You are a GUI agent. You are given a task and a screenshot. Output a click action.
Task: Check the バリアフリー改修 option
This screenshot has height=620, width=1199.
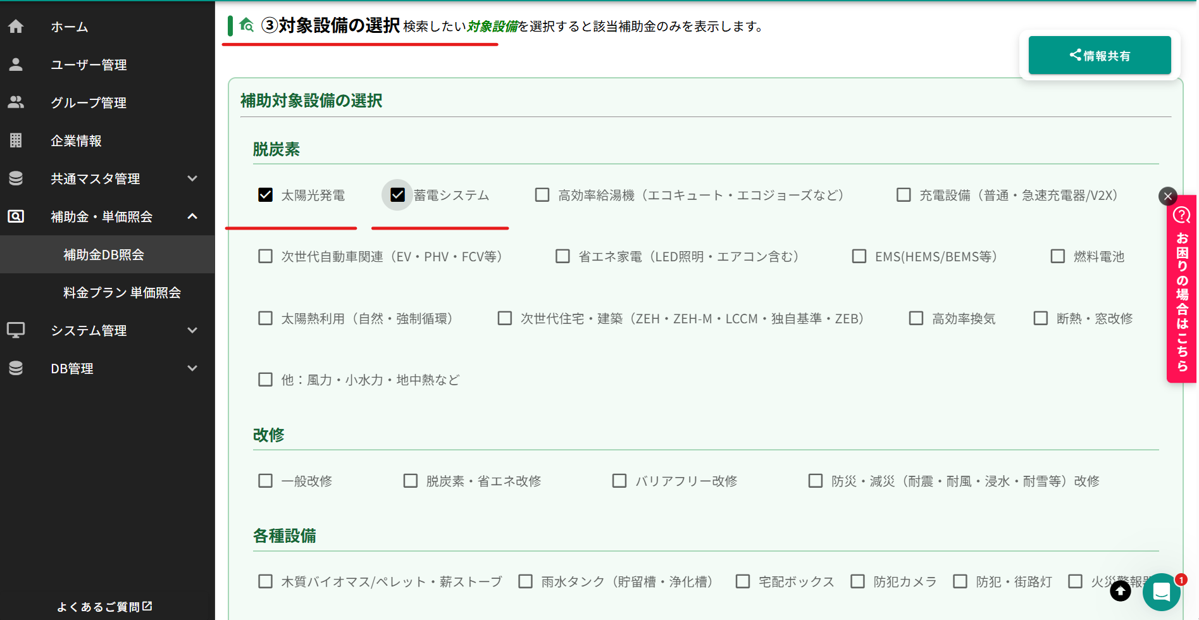619,481
